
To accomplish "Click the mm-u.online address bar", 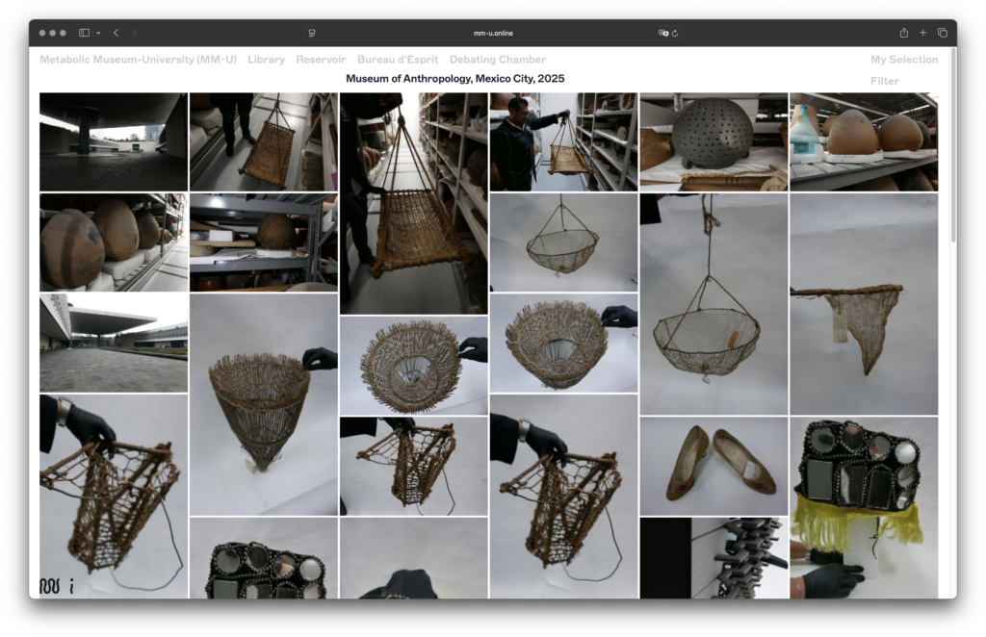I will point(493,33).
